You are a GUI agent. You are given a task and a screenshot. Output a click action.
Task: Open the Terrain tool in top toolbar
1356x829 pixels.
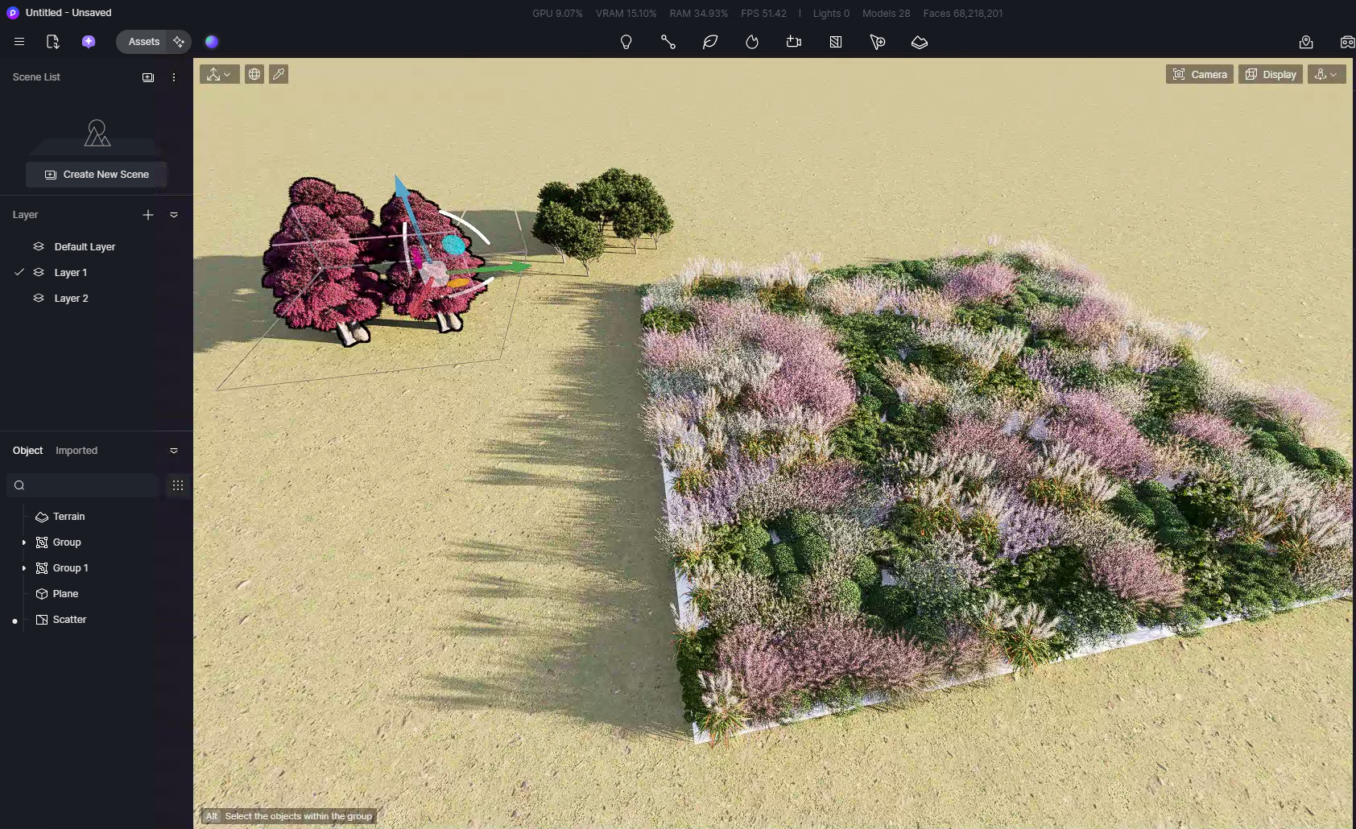(919, 42)
